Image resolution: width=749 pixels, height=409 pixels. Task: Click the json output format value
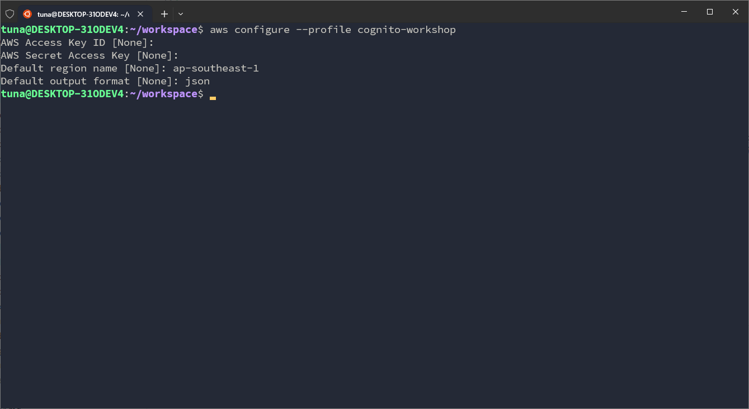pos(197,81)
